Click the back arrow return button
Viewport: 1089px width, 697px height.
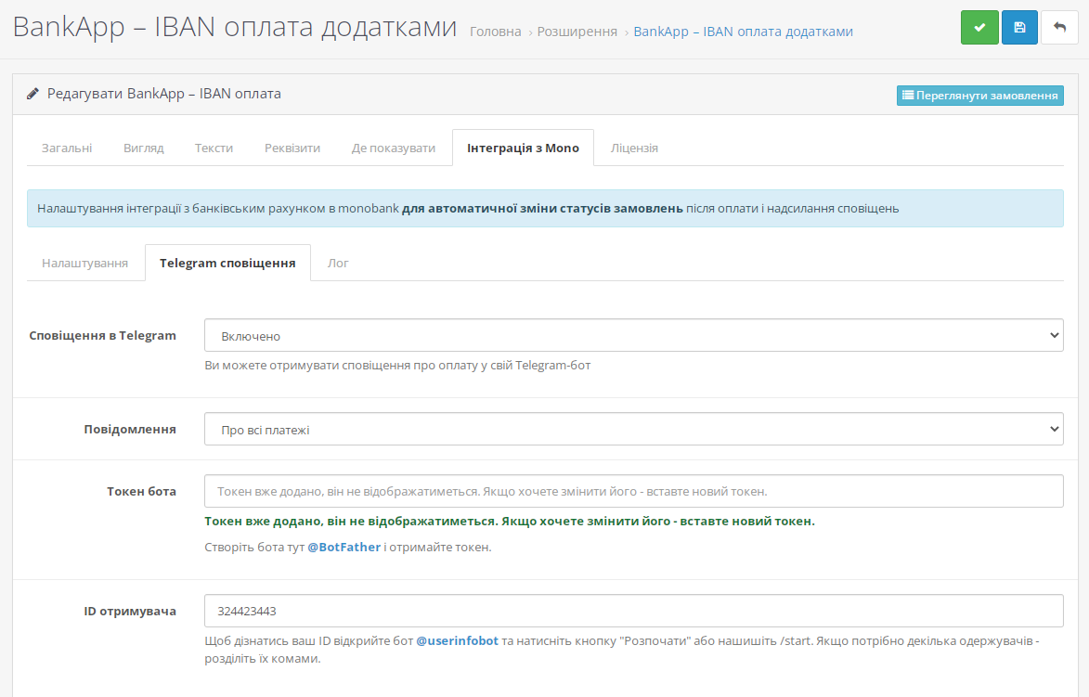[x=1059, y=28]
